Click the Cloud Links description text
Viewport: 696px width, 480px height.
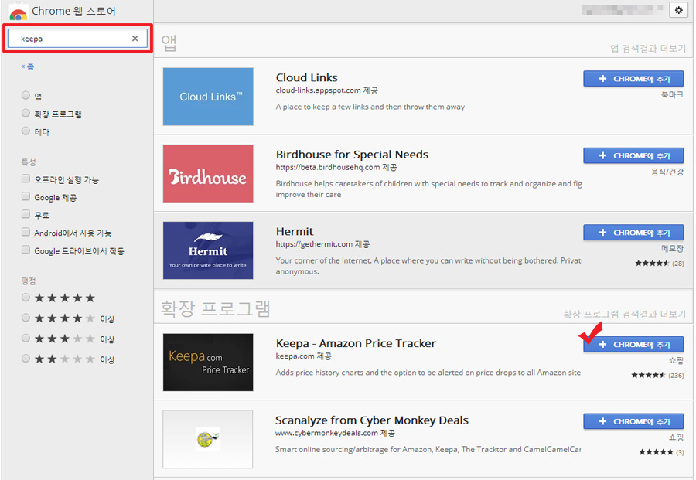coord(370,107)
